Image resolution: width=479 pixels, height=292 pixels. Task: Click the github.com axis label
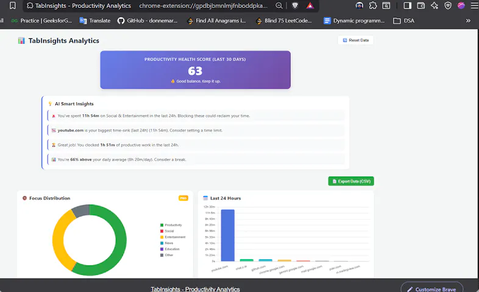pos(258,268)
